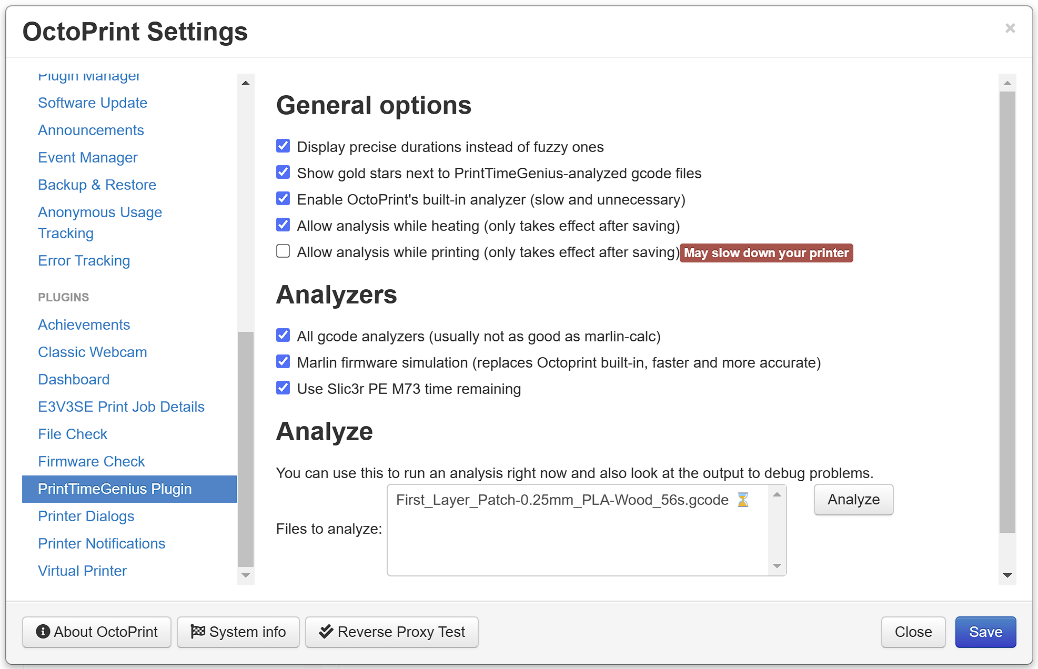Toggle Use Slic3r PE M73 time remaining

point(283,388)
